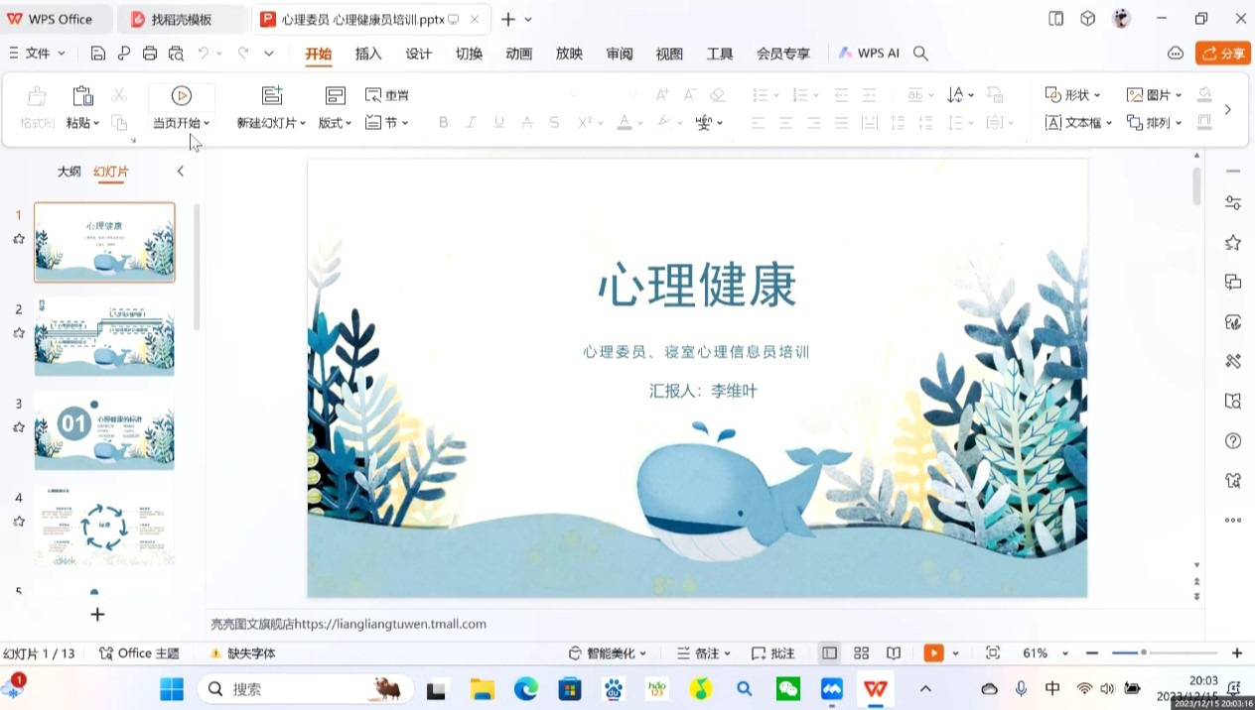Click the Print icon in the quick toolbar

click(x=150, y=54)
